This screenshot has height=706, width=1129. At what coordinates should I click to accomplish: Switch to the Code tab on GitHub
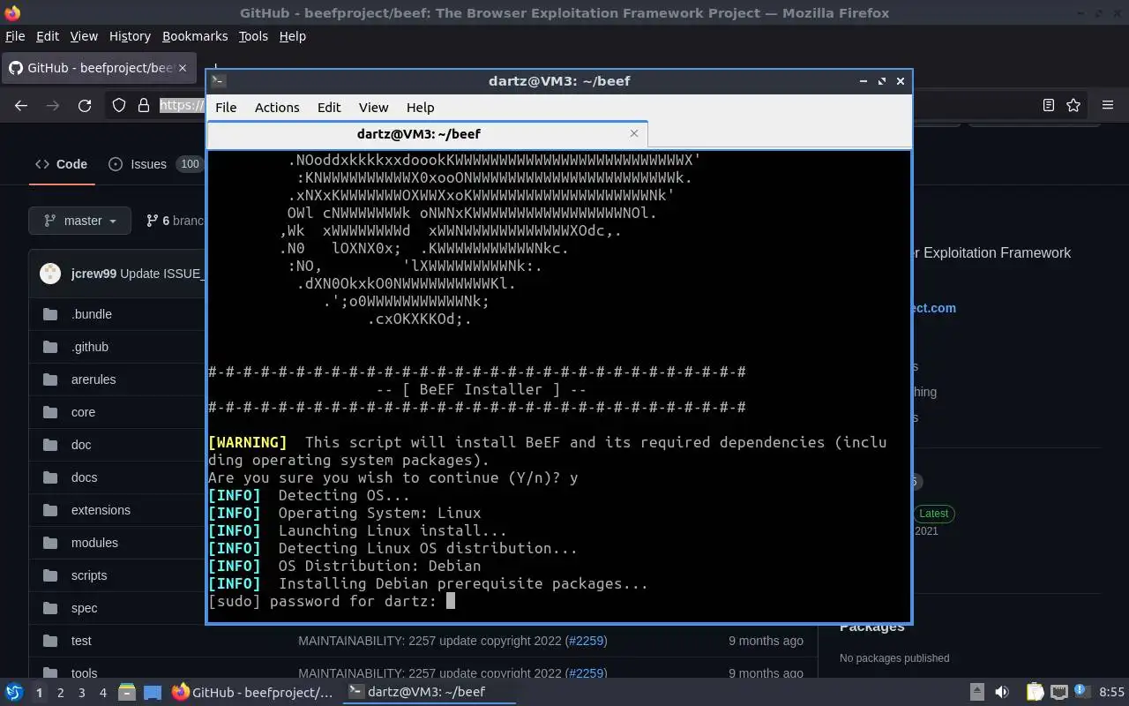(61, 164)
